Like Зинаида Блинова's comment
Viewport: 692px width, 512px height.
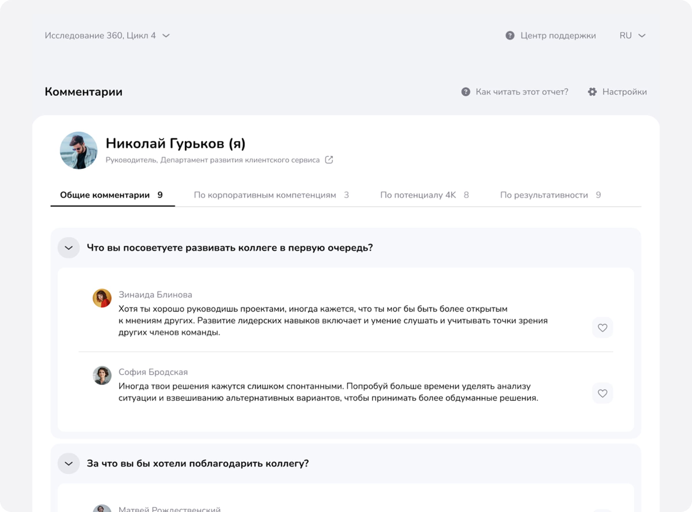603,328
